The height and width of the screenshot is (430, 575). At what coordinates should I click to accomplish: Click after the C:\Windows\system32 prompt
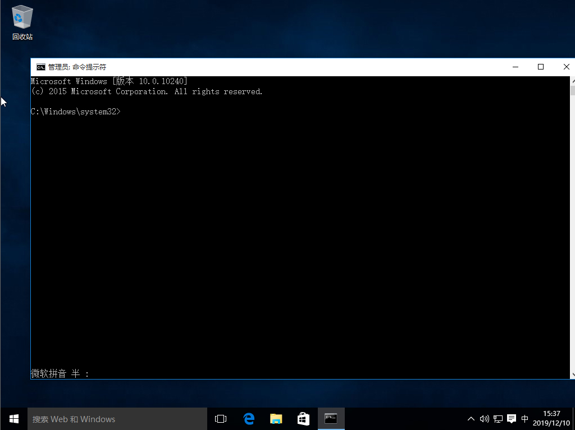click(124, 111)
